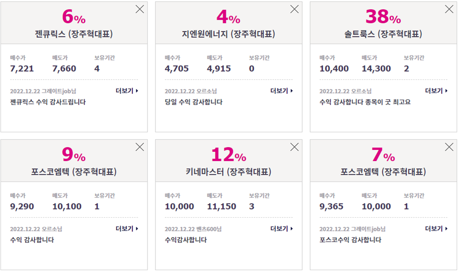This screenshot has height=272, width=459.
Task: Close the 지엔원에너지 4% card
Action: tap(294, 9)
